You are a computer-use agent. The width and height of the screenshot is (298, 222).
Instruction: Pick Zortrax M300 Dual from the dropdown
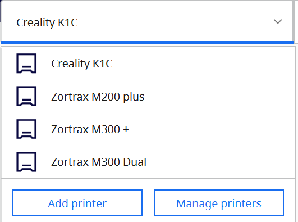148,162
